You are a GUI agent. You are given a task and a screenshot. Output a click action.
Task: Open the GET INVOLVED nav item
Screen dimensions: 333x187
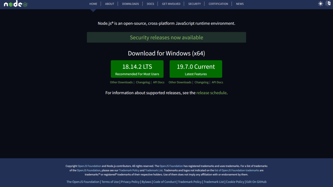click(171, 4)
